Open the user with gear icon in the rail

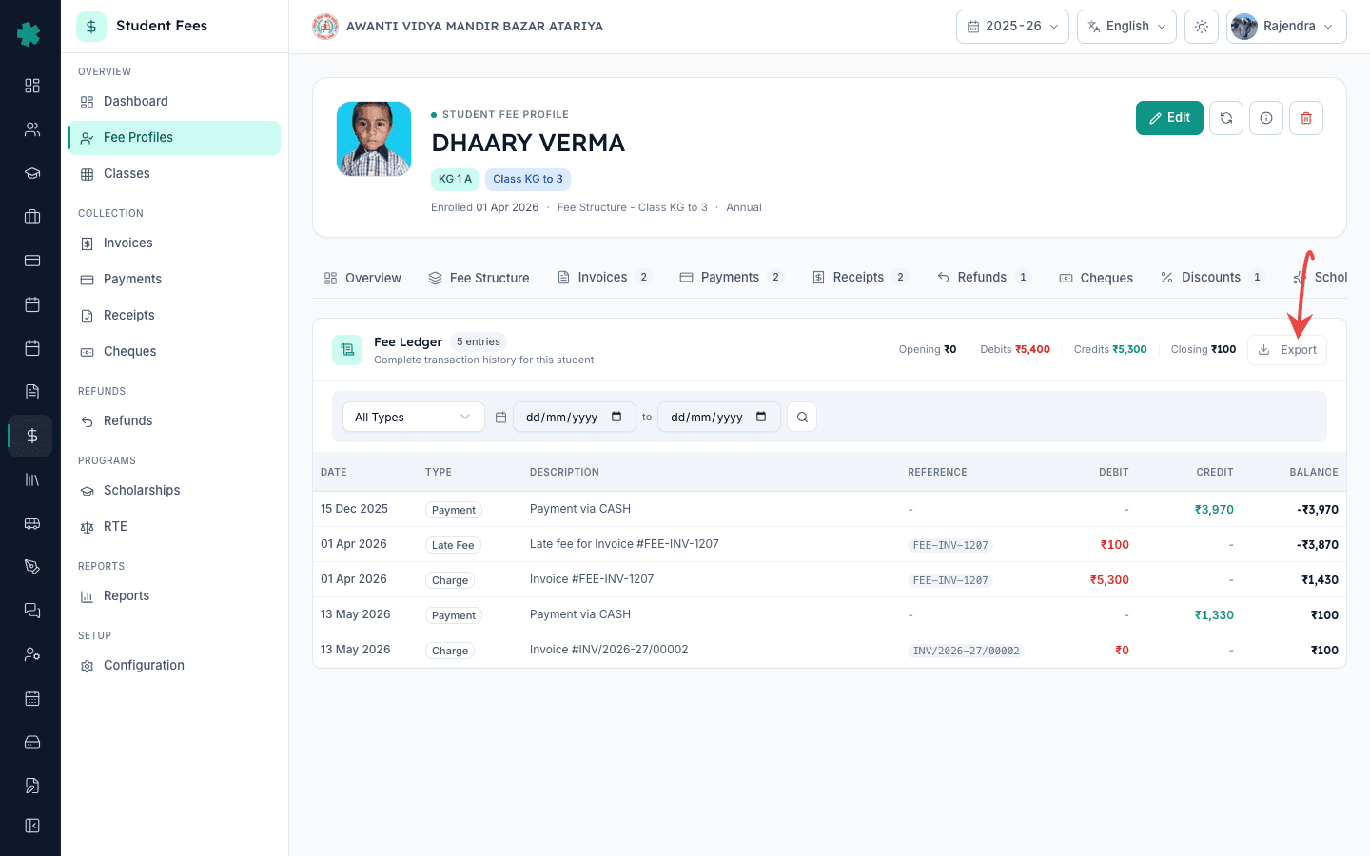(x=32, y=654)
